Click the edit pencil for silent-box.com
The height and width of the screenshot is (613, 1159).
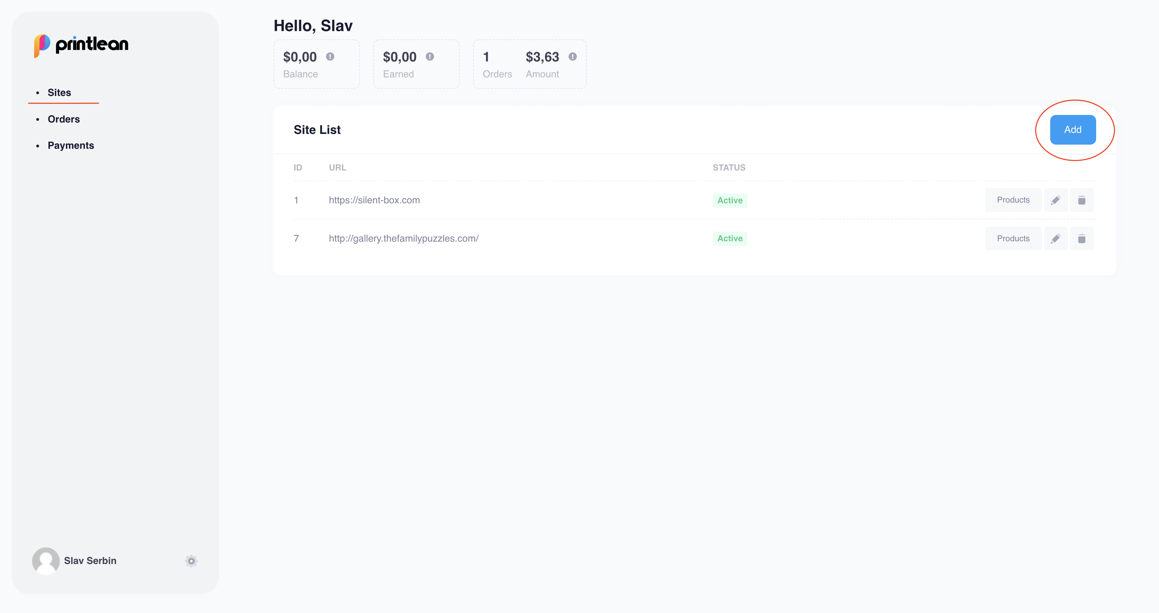click(1055, 200)
